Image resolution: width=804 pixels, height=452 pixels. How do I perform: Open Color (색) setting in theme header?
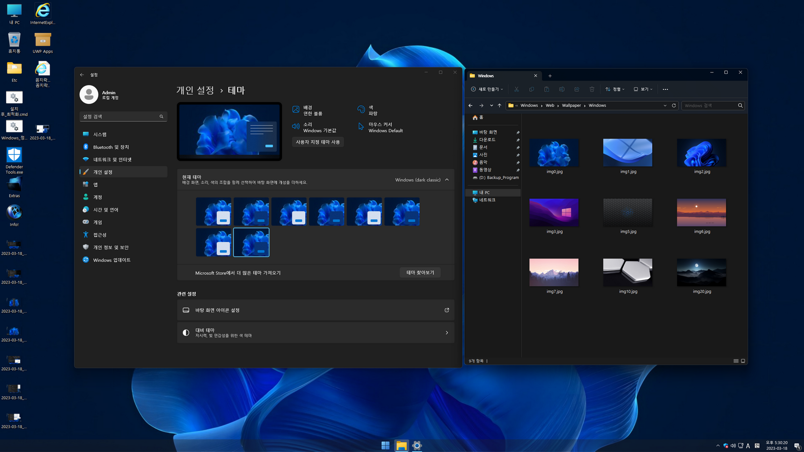[x=368, y=111]
